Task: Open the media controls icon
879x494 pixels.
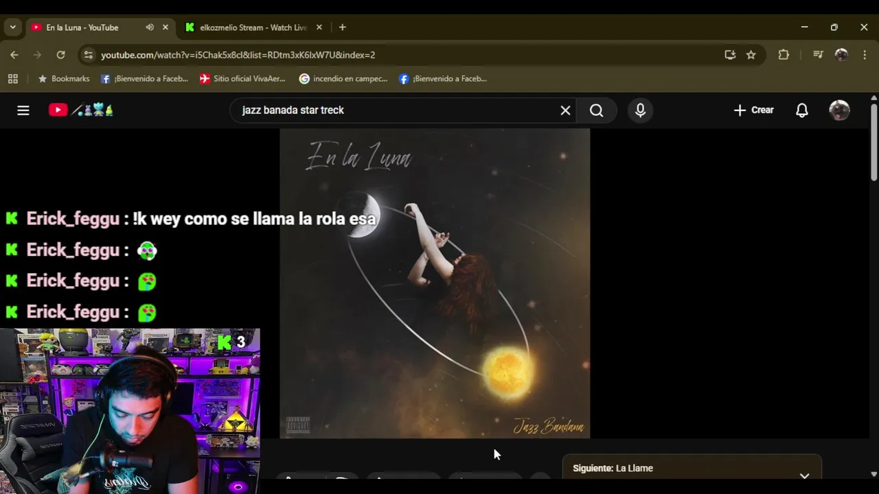Action: [x=818, y=55]
